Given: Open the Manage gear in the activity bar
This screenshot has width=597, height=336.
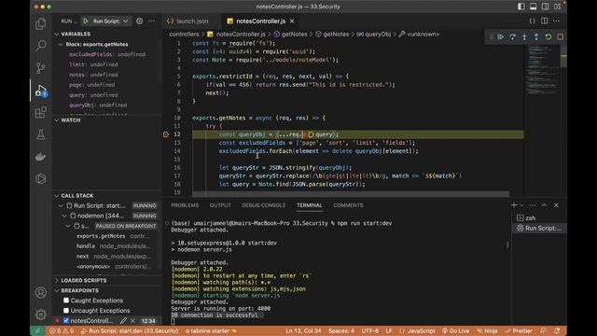Looking at the screenshot, I should 41,315.
